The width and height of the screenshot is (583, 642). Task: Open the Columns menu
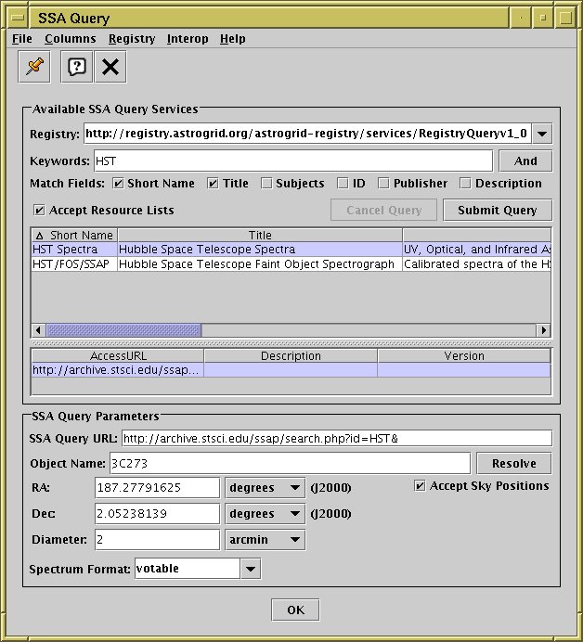click(70, 39)
